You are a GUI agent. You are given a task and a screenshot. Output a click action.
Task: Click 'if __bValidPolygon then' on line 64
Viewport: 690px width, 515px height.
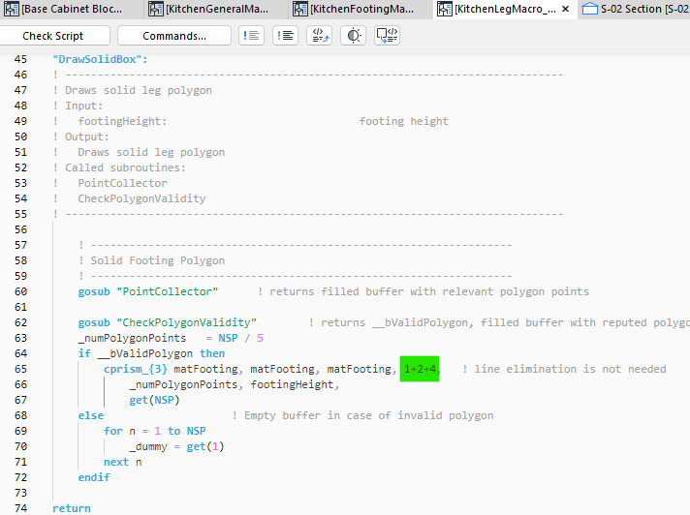[x=151, y=353]
